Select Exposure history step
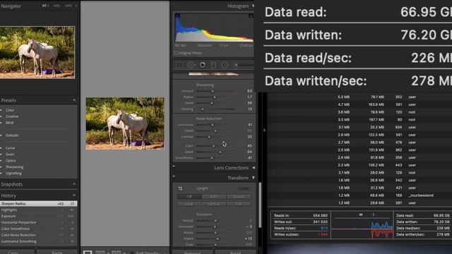The width and height of the screenshot is (452, 254). 39,216
